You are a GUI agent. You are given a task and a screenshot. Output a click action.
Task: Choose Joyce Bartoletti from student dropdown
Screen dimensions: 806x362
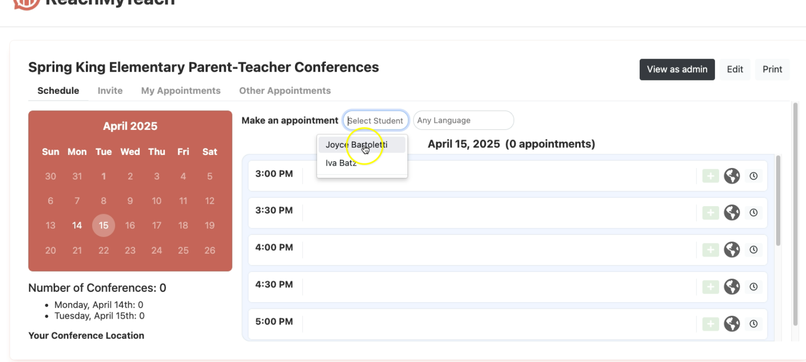pyautogui.click(x=356, y=145)
